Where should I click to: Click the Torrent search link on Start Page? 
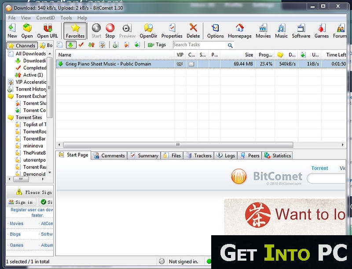click(320, 168)
